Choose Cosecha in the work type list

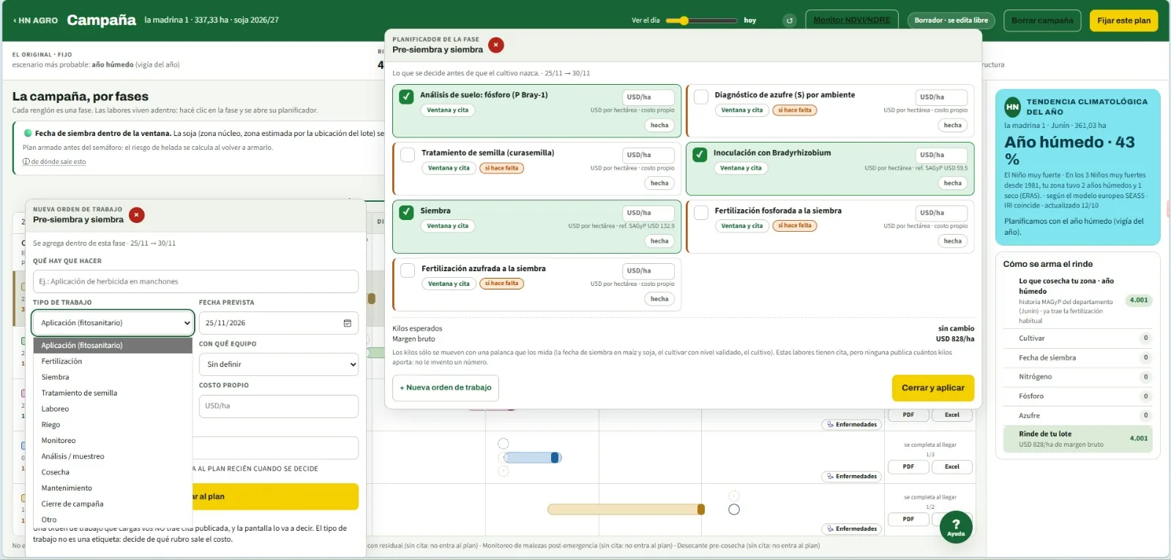[113, 472]
